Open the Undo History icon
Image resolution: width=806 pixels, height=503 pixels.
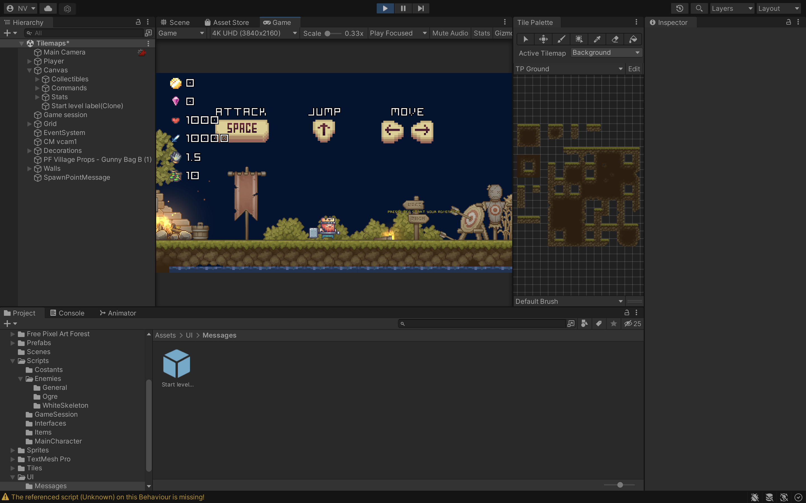pyautogui.click(x=680, y=8)
